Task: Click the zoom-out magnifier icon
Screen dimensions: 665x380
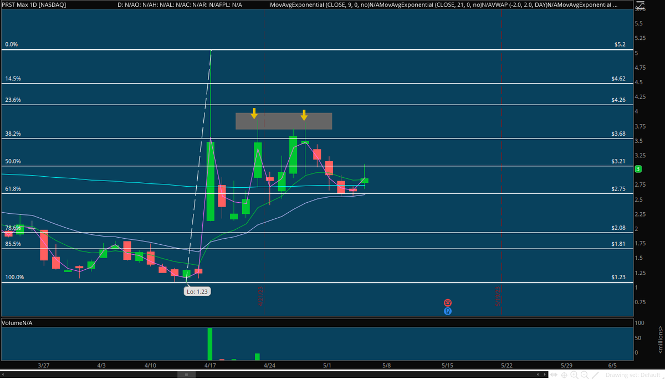Action: click(584, 374)
